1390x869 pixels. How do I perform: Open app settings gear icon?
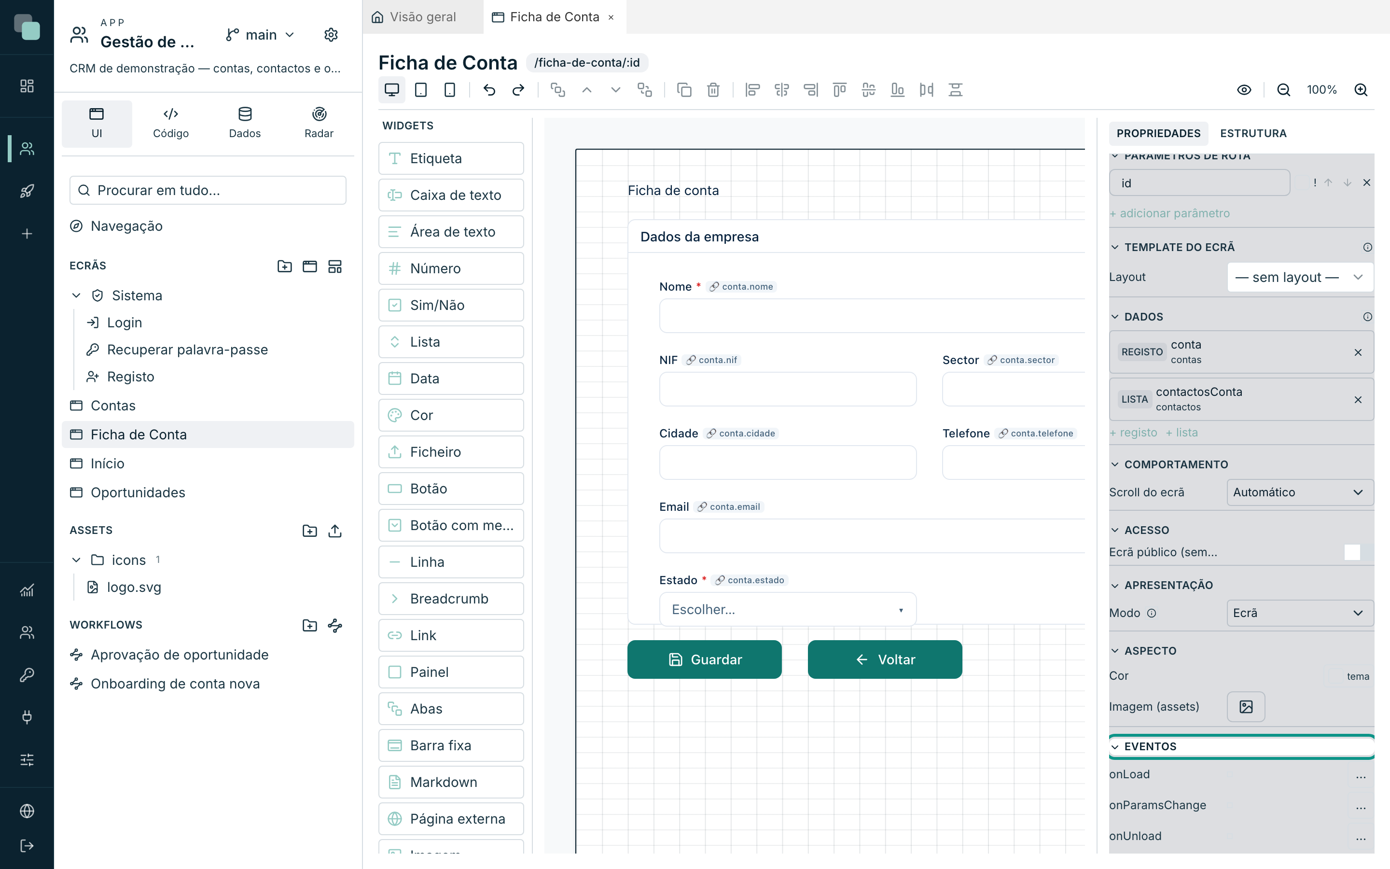pyautogui.click(x=331, y=34)
